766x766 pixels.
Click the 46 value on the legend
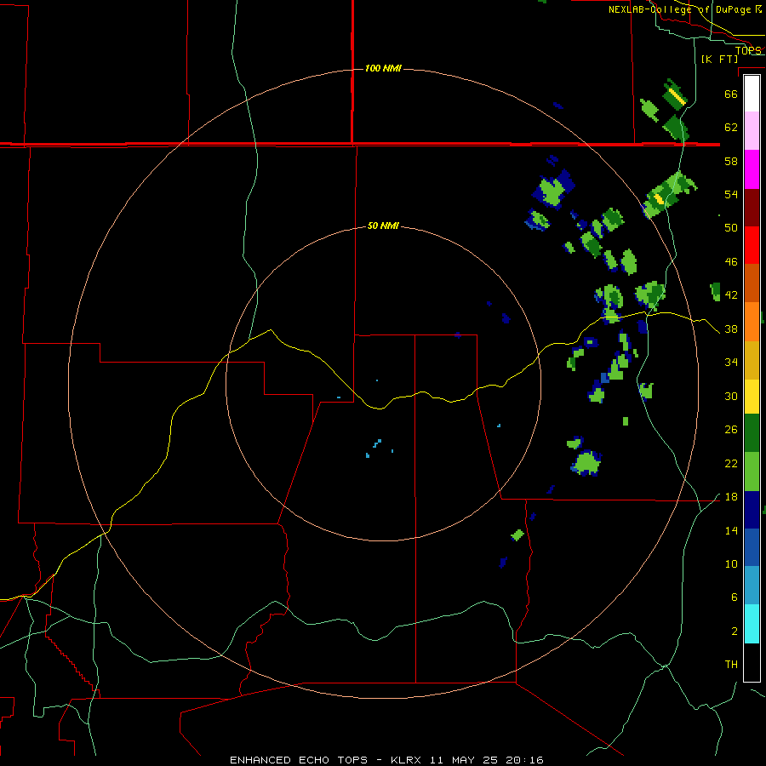coord(731,262)
